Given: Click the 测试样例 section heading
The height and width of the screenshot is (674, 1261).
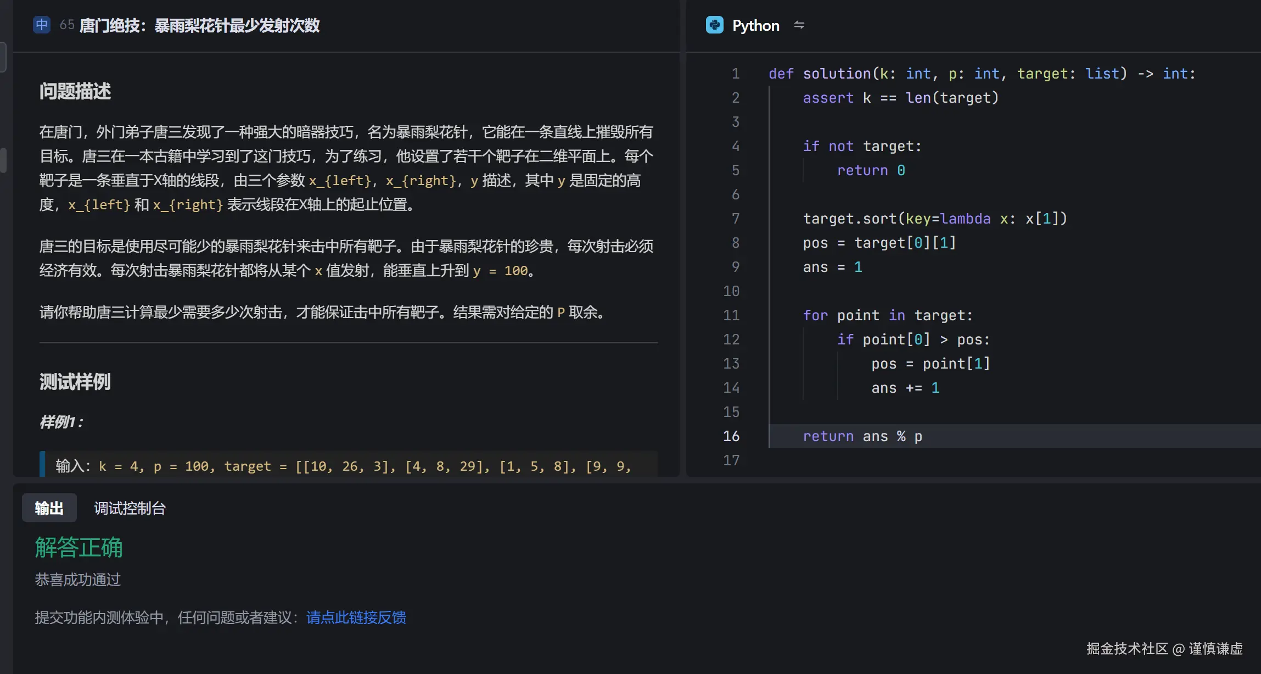Looking at the screenshot, I should (75, 381).
